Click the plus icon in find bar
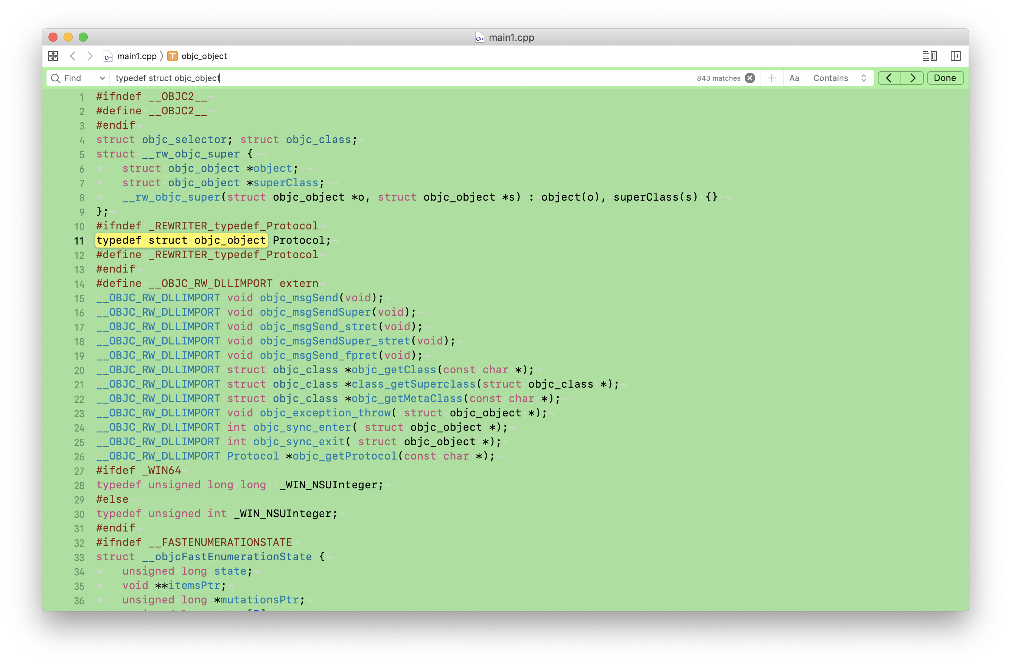Viewport: 1011px width, 667px height. point(771,78)
